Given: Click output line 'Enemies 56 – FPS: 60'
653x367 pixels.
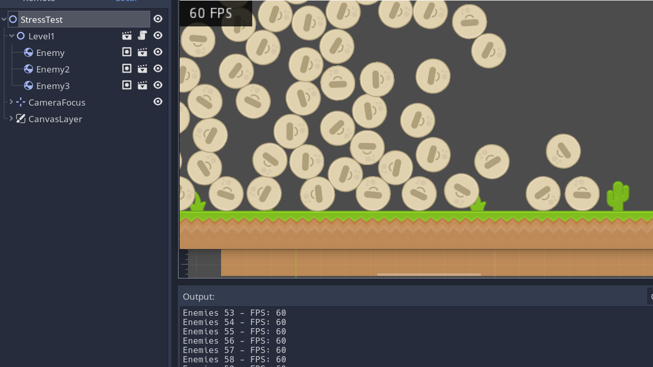Looking at the screenshot, I should click(x=235, y=341).
